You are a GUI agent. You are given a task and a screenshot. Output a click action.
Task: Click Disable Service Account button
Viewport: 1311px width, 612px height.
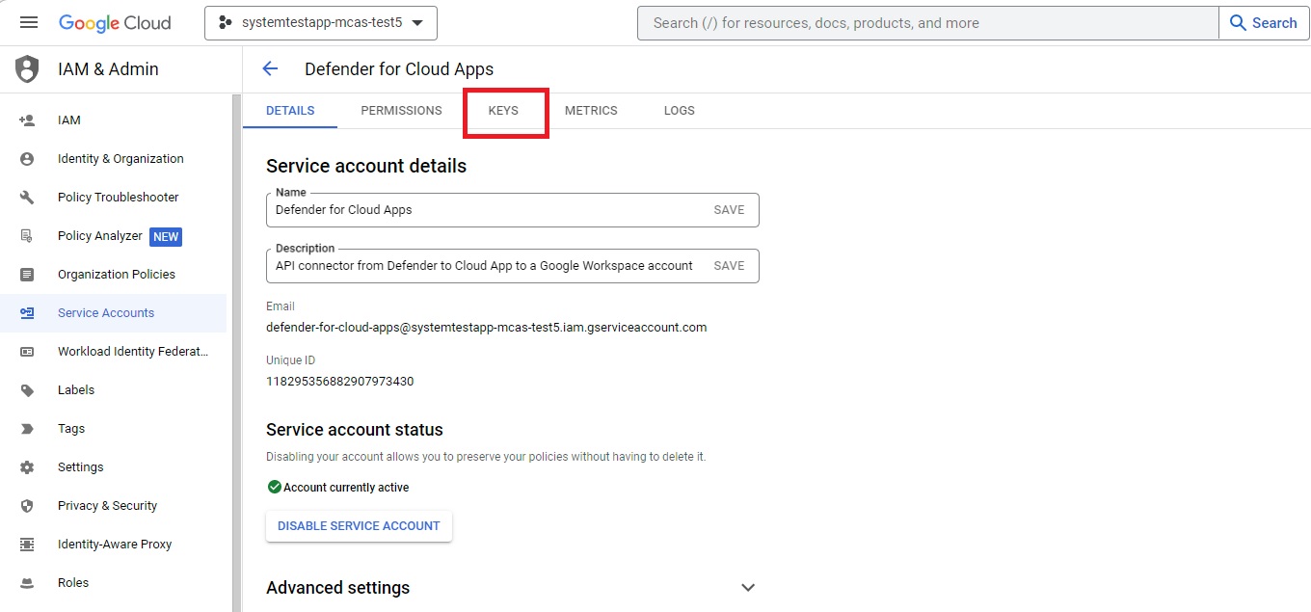point(359,526)
